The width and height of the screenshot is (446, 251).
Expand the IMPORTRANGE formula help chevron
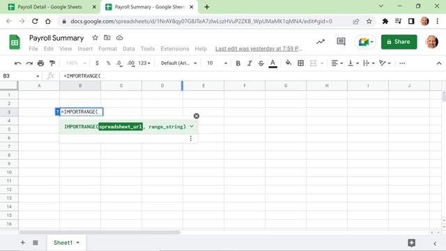[192, 126]
